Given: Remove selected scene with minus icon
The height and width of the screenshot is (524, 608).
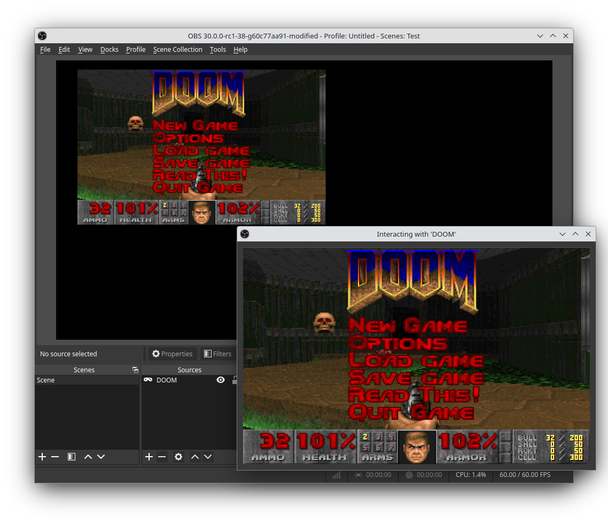Looking at the screenshot, I should coord(55,457).
